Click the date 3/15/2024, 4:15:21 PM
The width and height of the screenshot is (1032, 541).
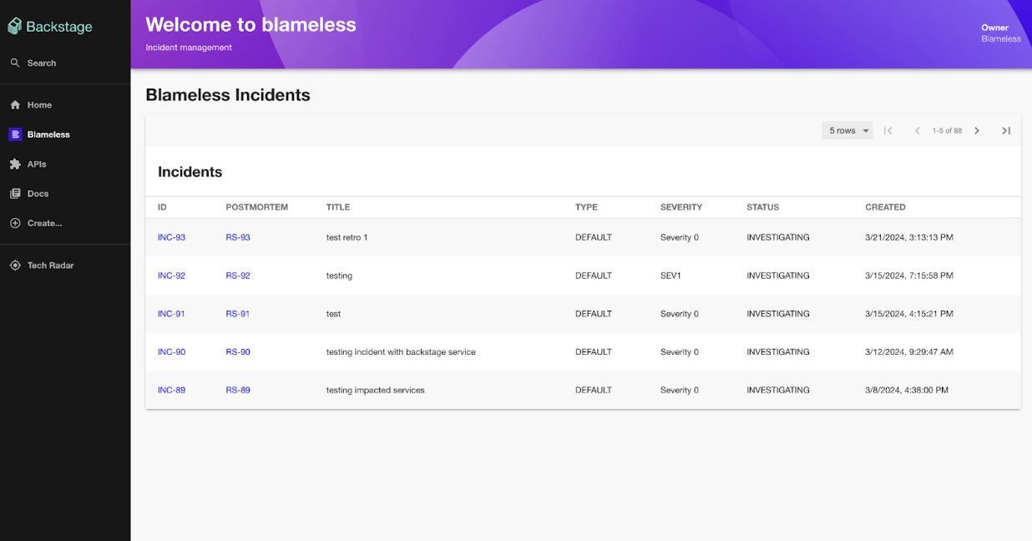[x=908, y=314]
